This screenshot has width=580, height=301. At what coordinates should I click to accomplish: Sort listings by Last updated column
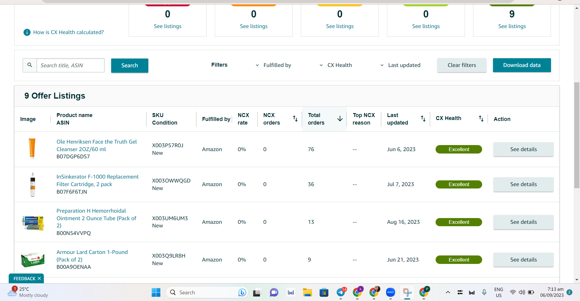click(x=423, y=119)
